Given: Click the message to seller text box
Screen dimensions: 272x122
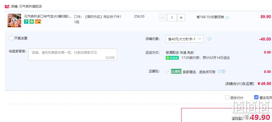Looking at the screenshot, I should 73,55.
